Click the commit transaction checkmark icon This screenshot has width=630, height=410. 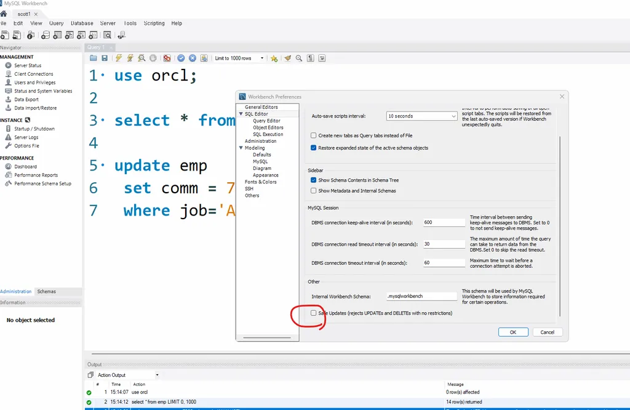(181, 58)
